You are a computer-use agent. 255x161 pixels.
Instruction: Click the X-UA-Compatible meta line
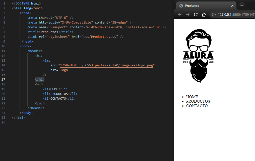pyautogui.click(x=80, y=22)
